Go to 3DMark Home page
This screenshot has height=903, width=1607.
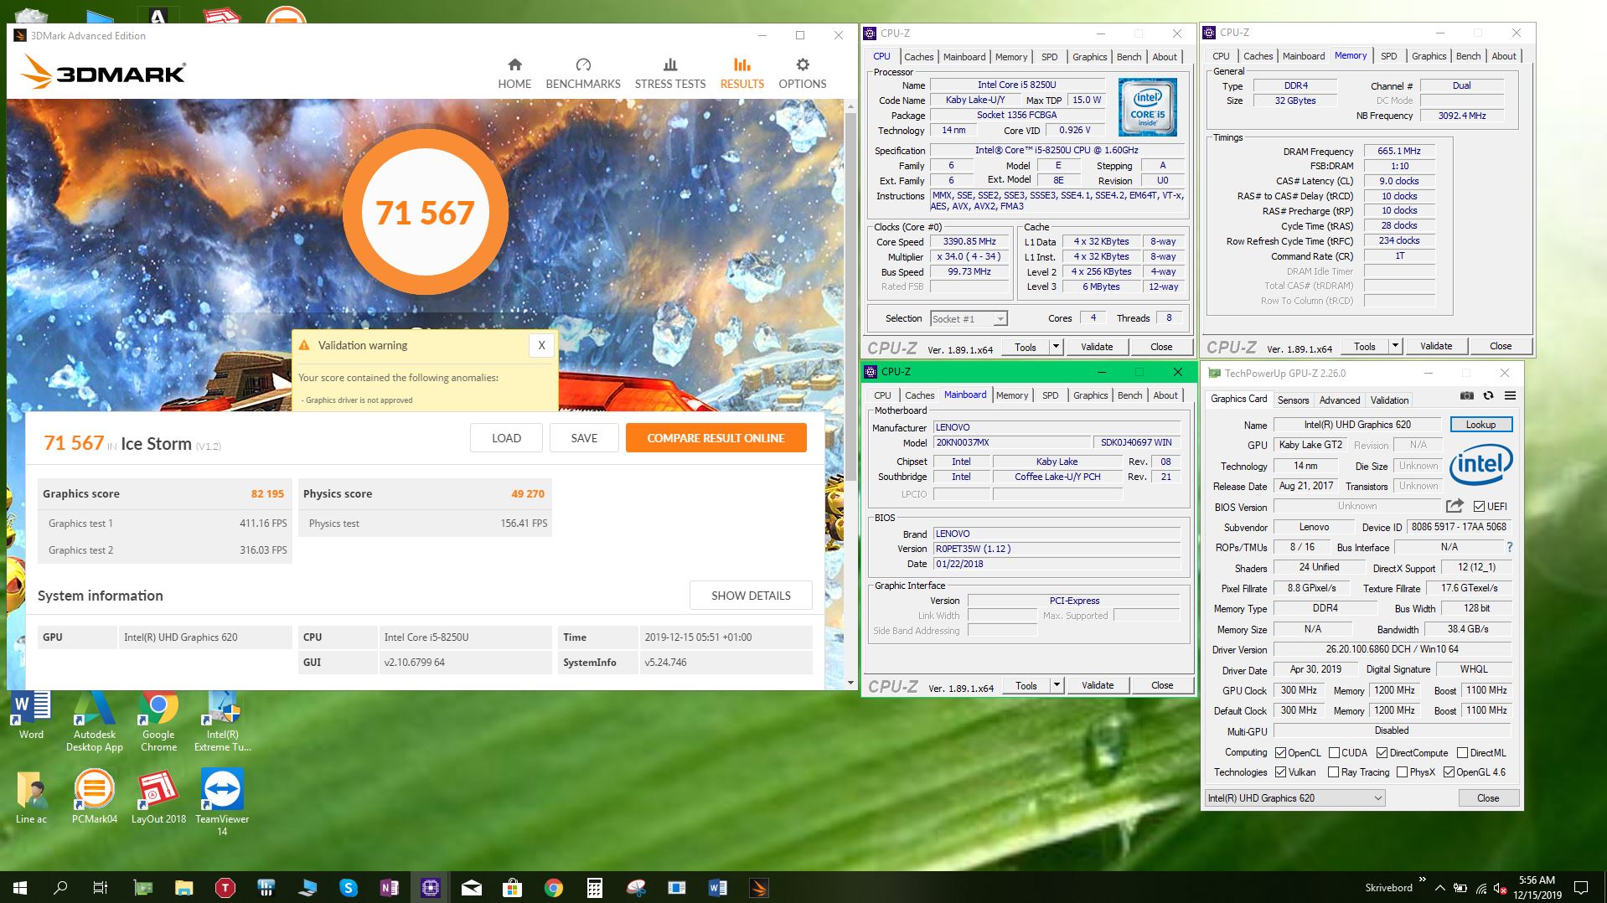pos(514,74)
